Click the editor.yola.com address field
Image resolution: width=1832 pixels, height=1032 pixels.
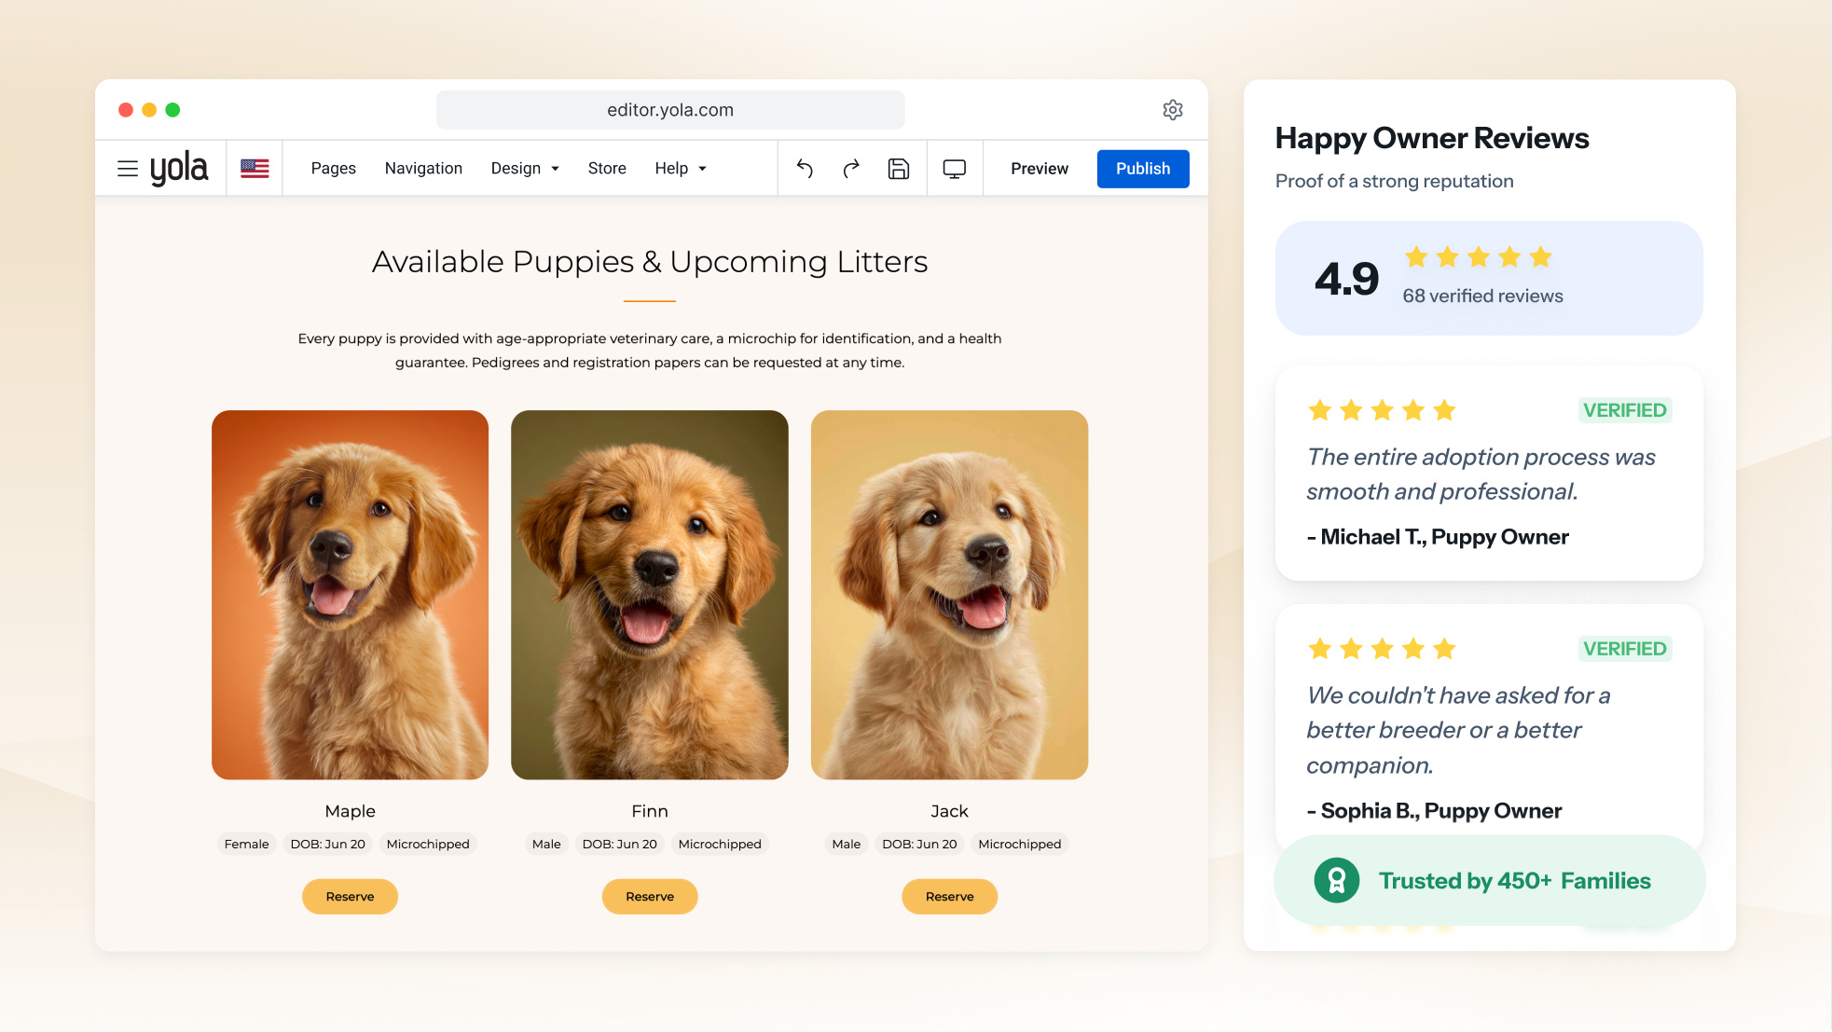click(x=670, y=110)
